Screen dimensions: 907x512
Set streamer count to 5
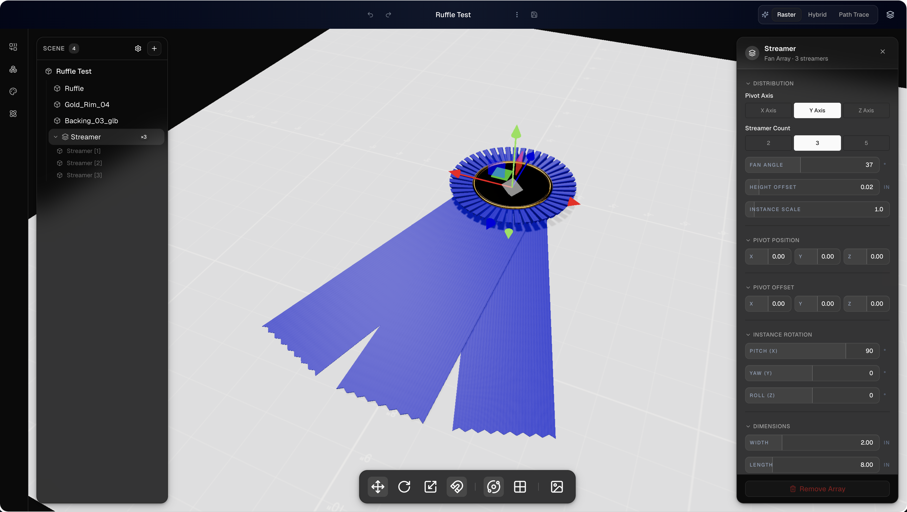pos(866,143)
